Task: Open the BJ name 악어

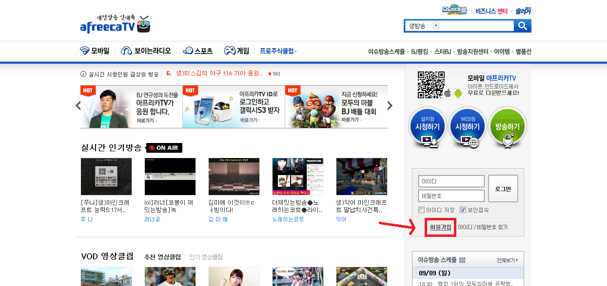Action: coord(341,219)
